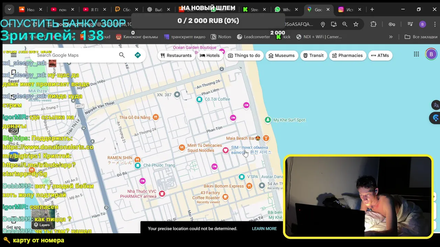
Task: Click the Minh Tú Delicacies Squid Noodles pin
Action: (x=182, y=148)
